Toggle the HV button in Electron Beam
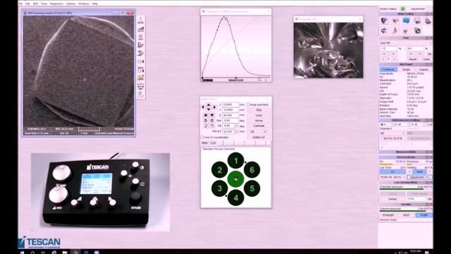 pyautogui.click(x=393, y=171)
